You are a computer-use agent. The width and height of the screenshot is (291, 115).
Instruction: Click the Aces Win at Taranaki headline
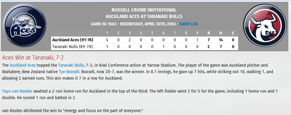pyautogui.click(x=33, y=58)
